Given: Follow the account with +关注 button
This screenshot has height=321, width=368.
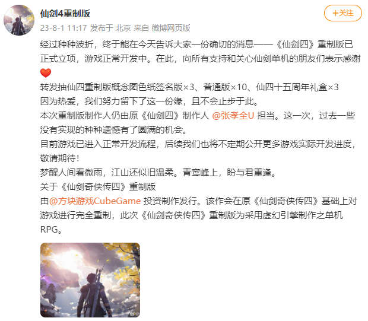Looking at the screenshot, I should click(343, 13).
